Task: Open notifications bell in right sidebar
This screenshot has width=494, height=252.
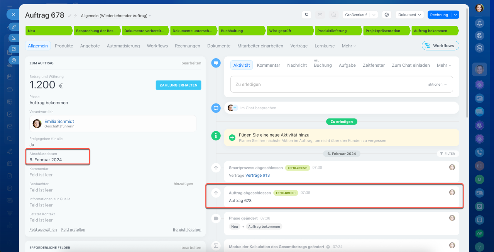Action: pyautogui.click(x=479, y=23)
